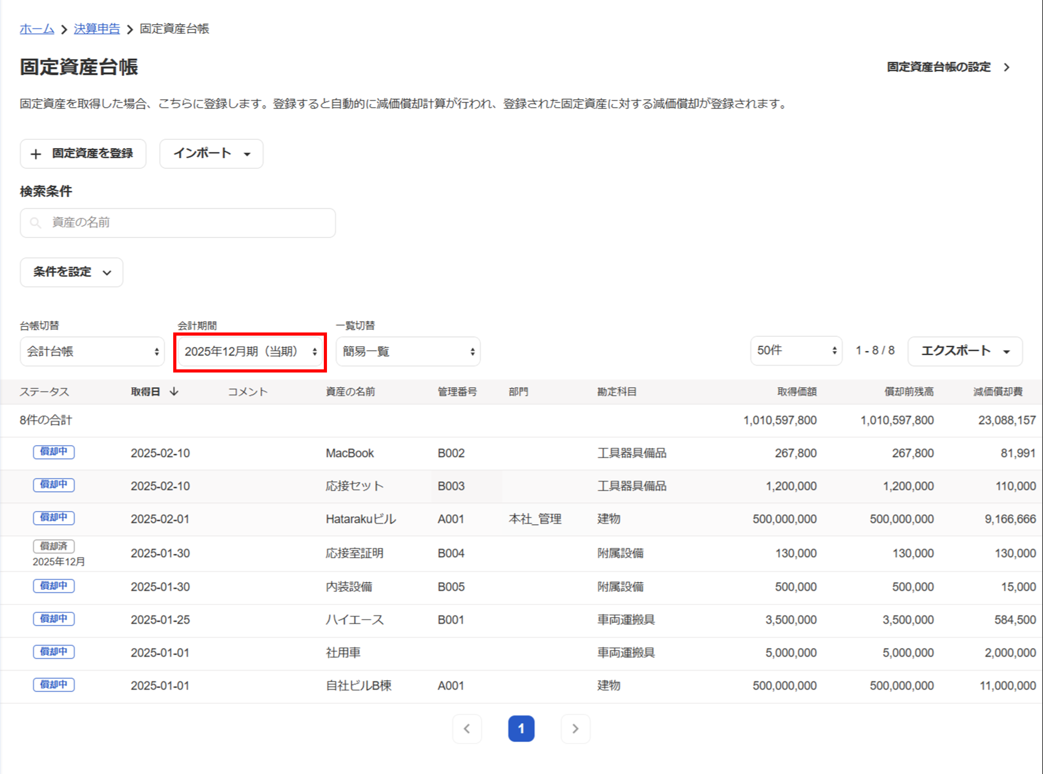Select page 1 in pagination

521,729
